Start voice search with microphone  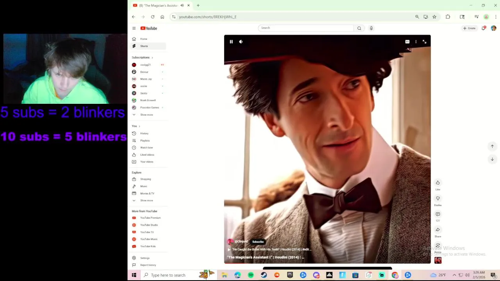tap(371, 28)
